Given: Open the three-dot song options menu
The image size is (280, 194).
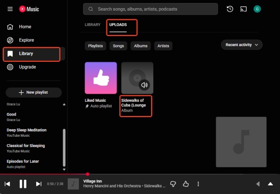Looking at the screenshot, I should click(x=198, y=184).
